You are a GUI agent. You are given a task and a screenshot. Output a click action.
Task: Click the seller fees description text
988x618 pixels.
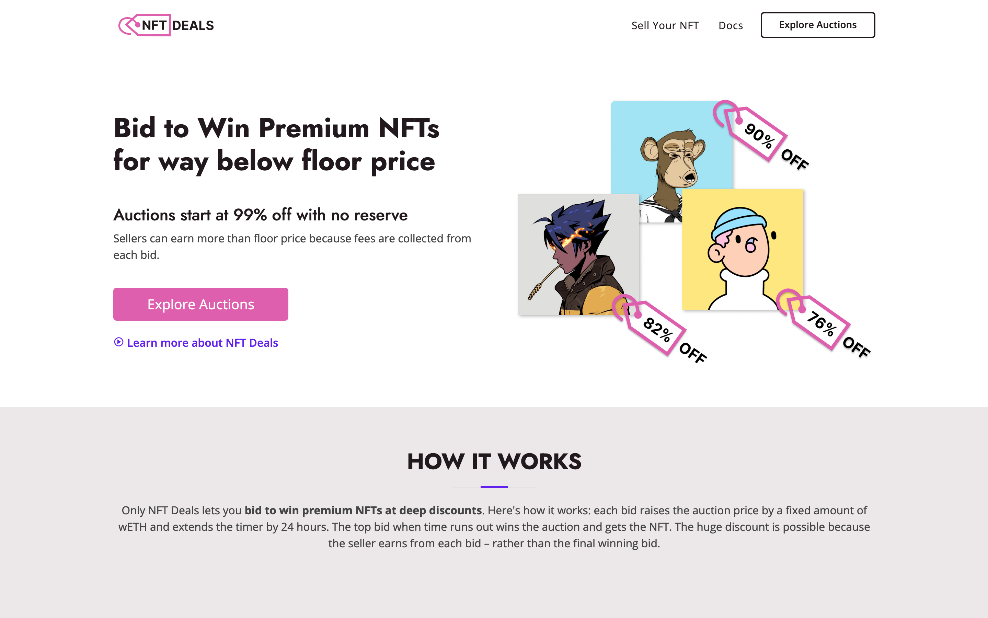[x=292, y=246]
